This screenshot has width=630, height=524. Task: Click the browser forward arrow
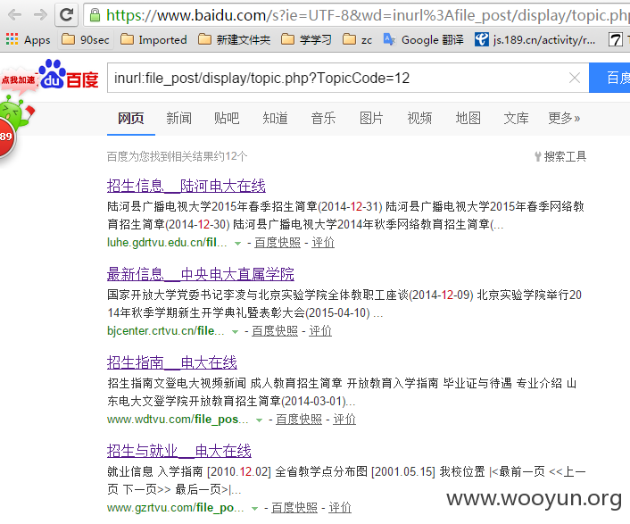pos(40,15)
